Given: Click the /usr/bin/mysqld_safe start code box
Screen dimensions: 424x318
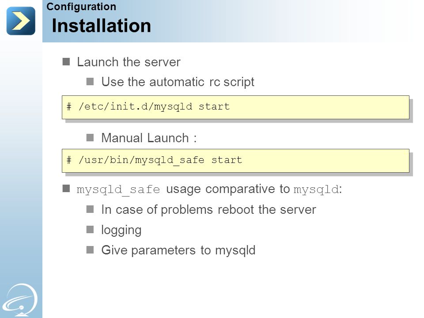Looking at the screenshot, I should (x=235, y=161).
